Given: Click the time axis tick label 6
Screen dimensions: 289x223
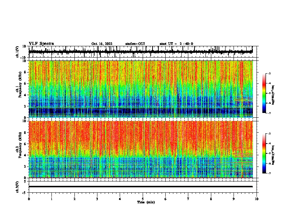Looking at the screenshot, I should click(166, 199).
